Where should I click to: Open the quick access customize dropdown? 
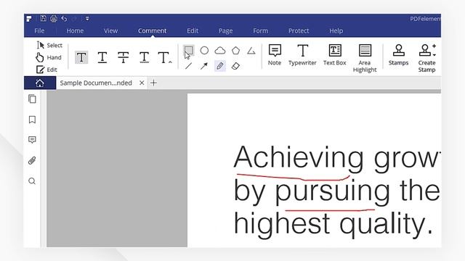87,19
